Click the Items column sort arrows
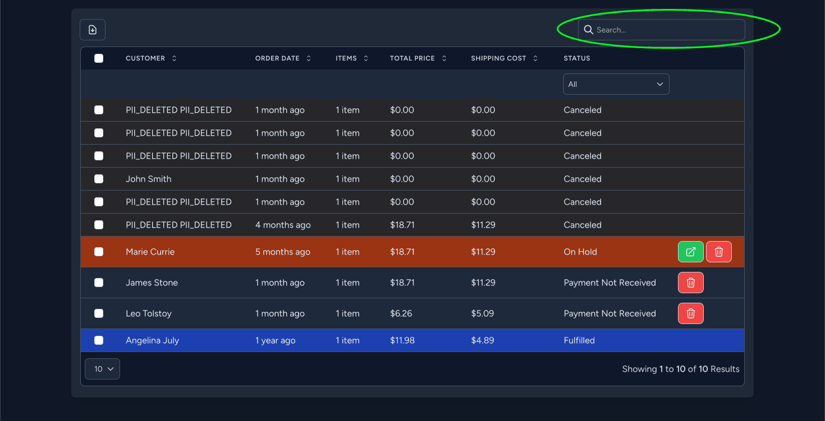The image size is (825, 421). (365, 58)
